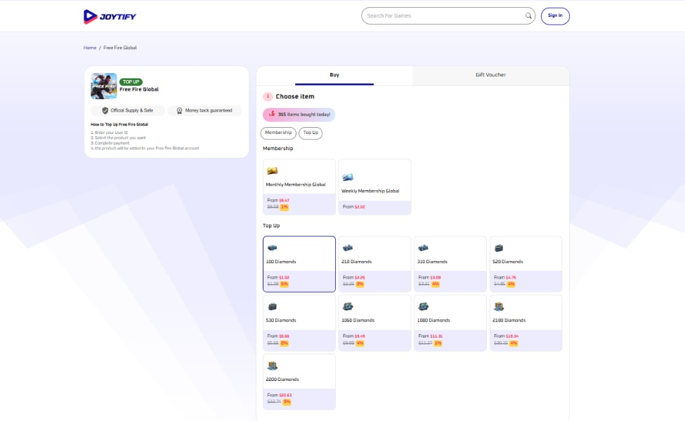Click 365 items bought today badge

[x=299, y=114]
